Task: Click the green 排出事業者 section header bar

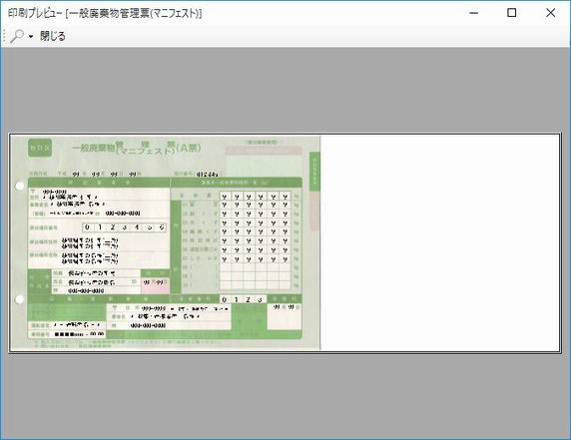Action: pyautogui.click(x=99, y=183)
